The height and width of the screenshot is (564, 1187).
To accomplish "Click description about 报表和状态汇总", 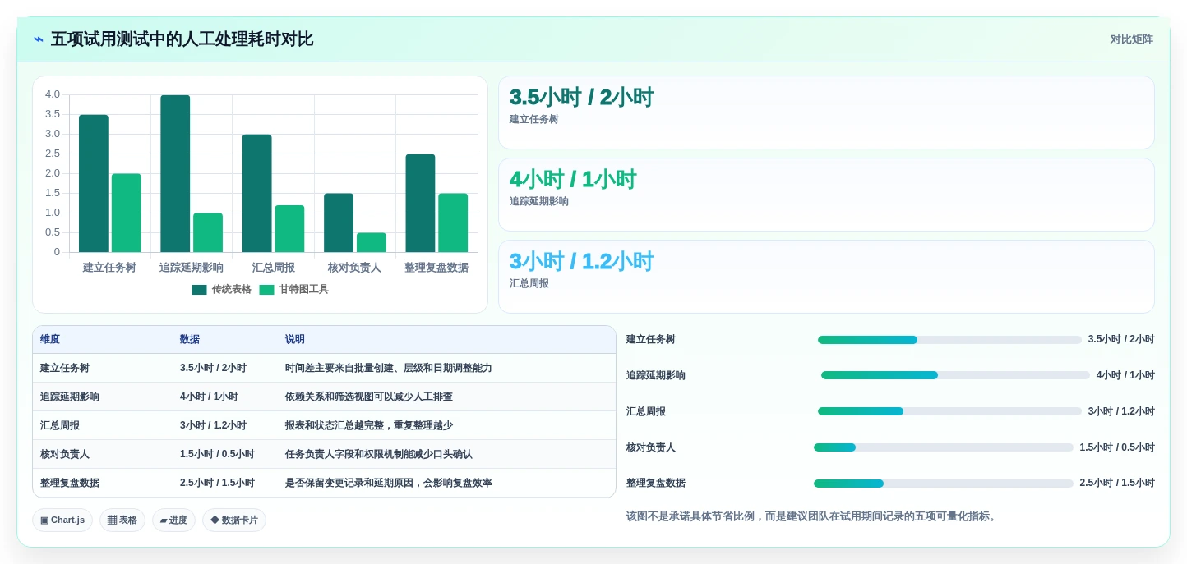I will pos(369,425).
